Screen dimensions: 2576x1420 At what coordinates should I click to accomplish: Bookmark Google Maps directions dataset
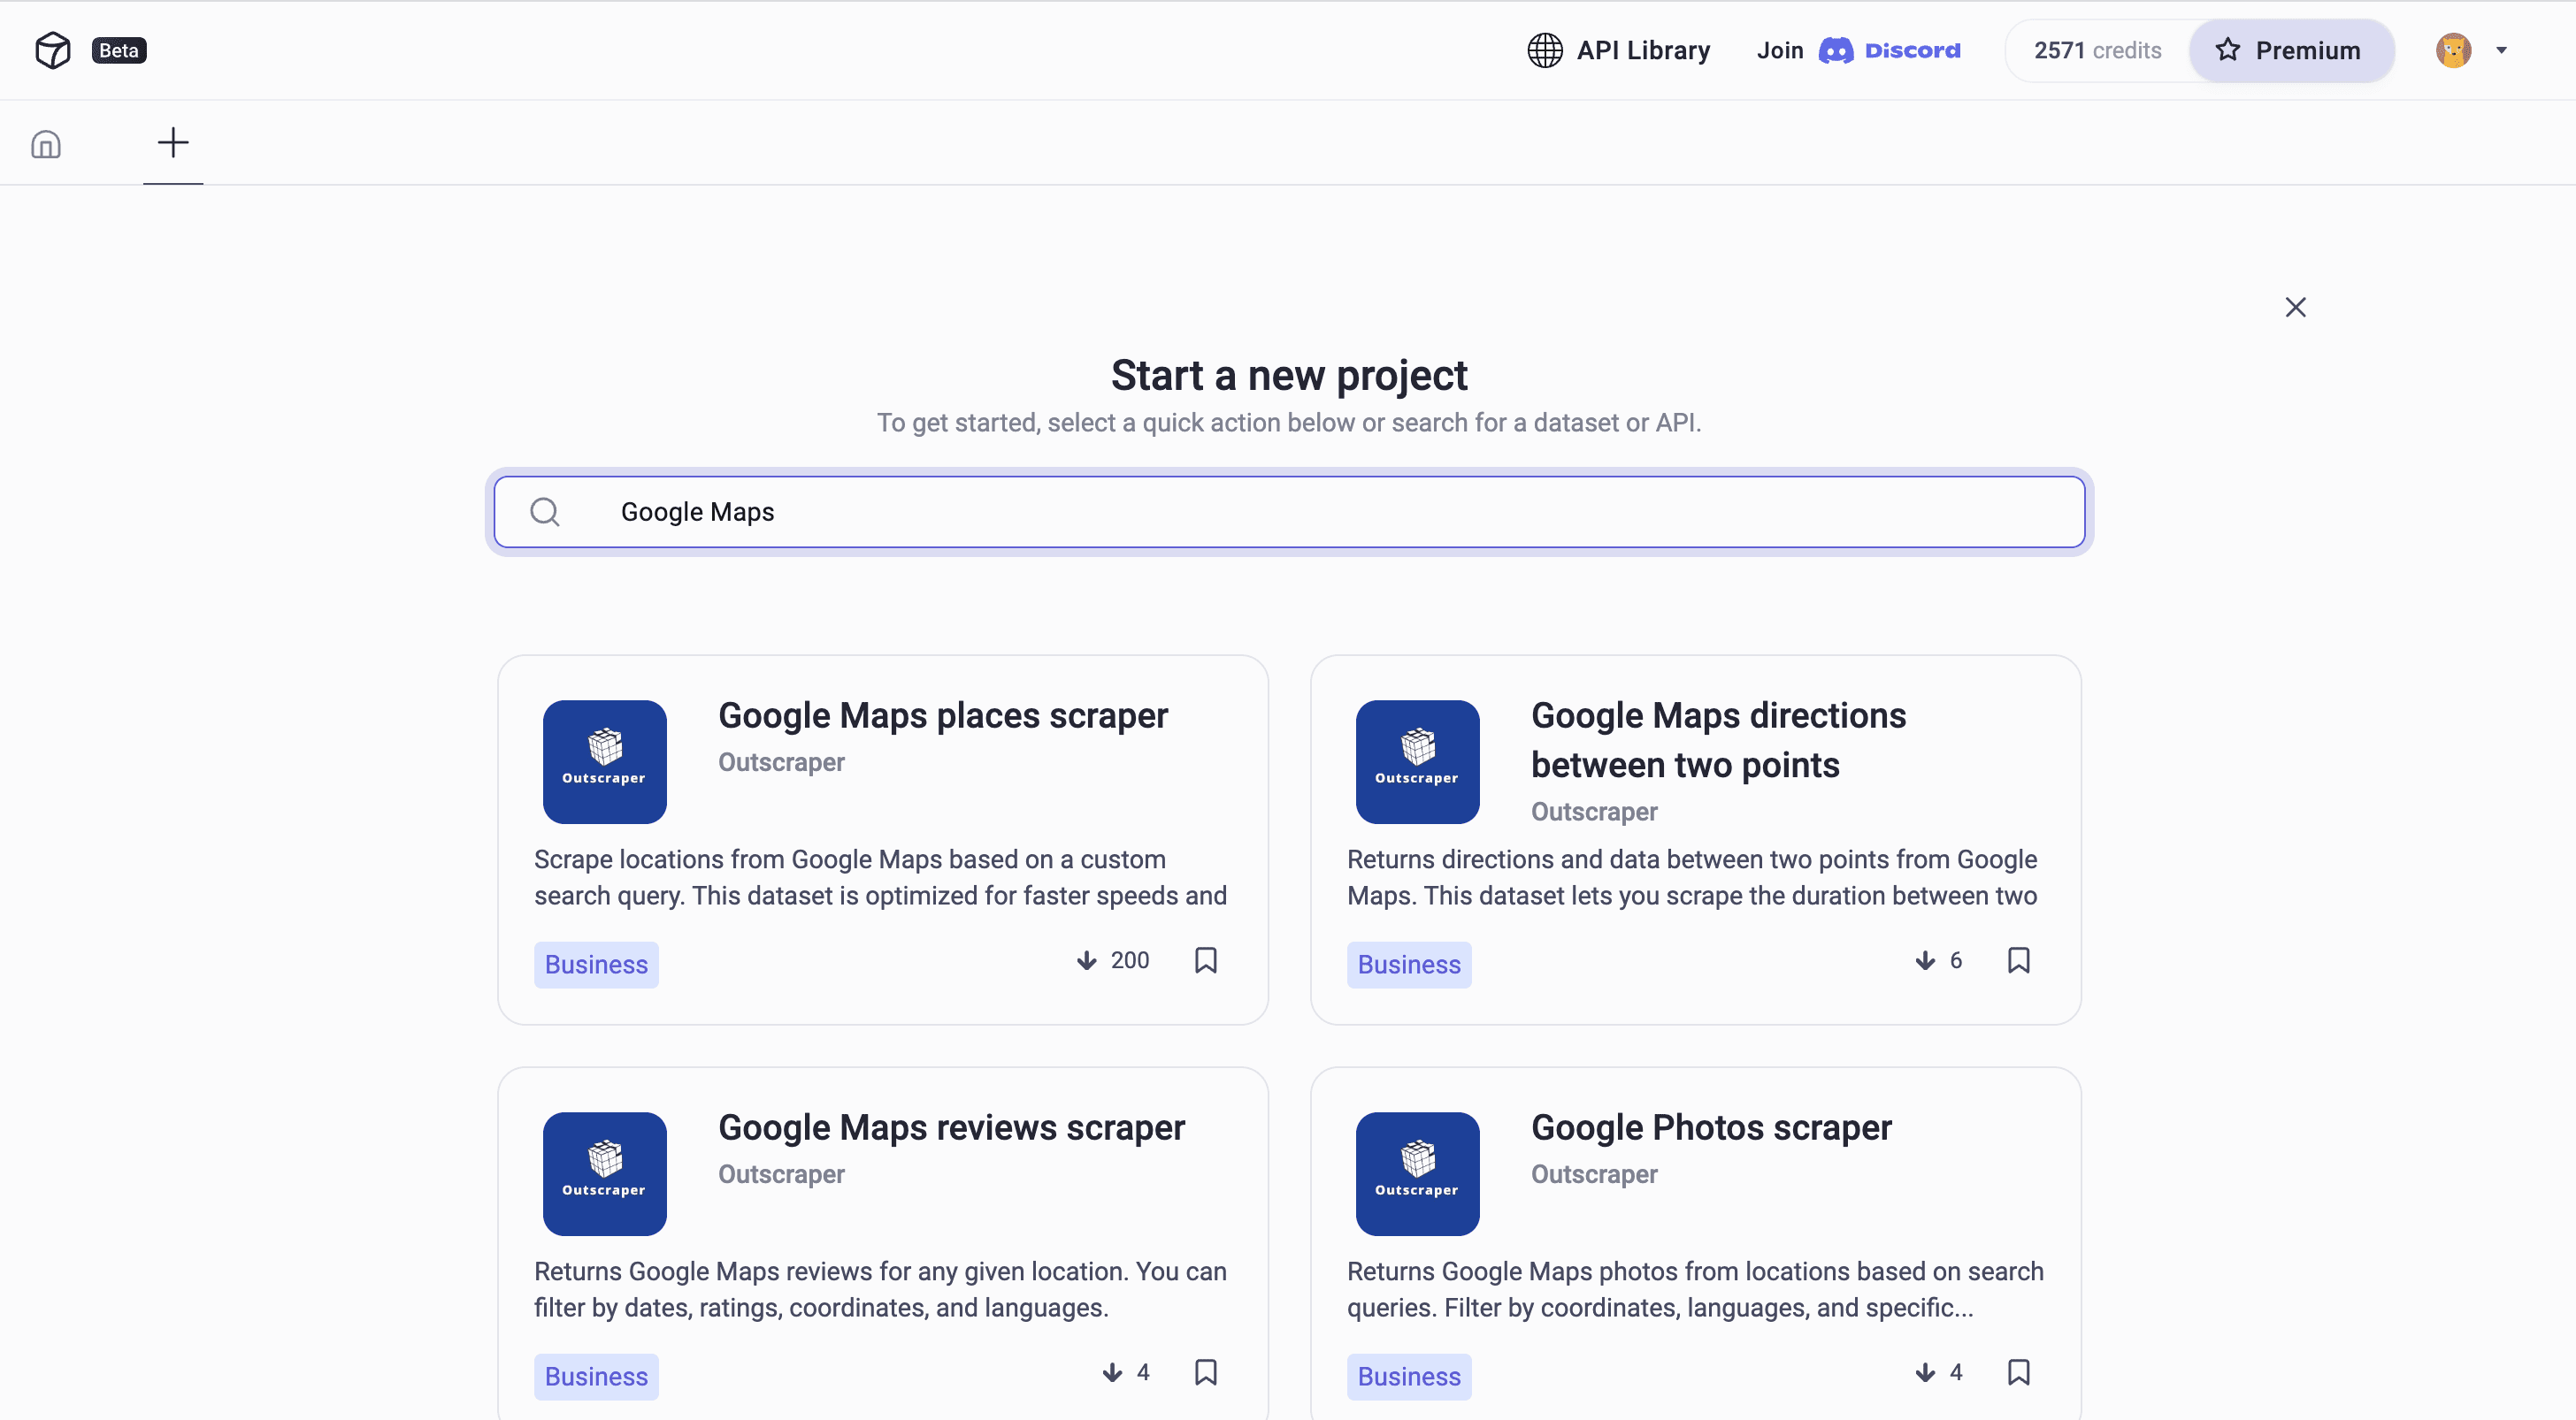[2018, 960]
